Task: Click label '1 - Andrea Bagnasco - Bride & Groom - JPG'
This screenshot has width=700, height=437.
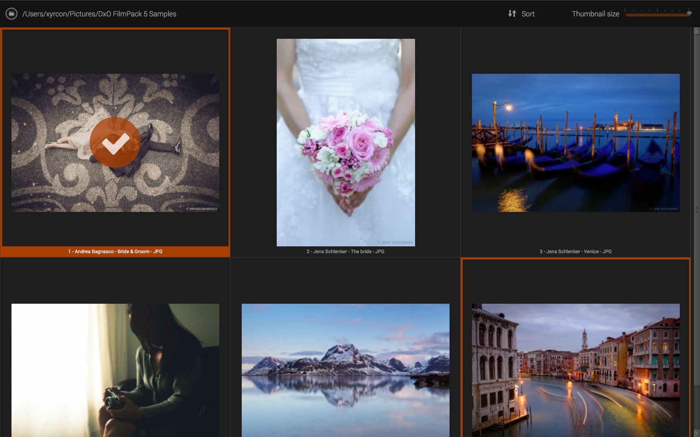Action: click(115, 252)
